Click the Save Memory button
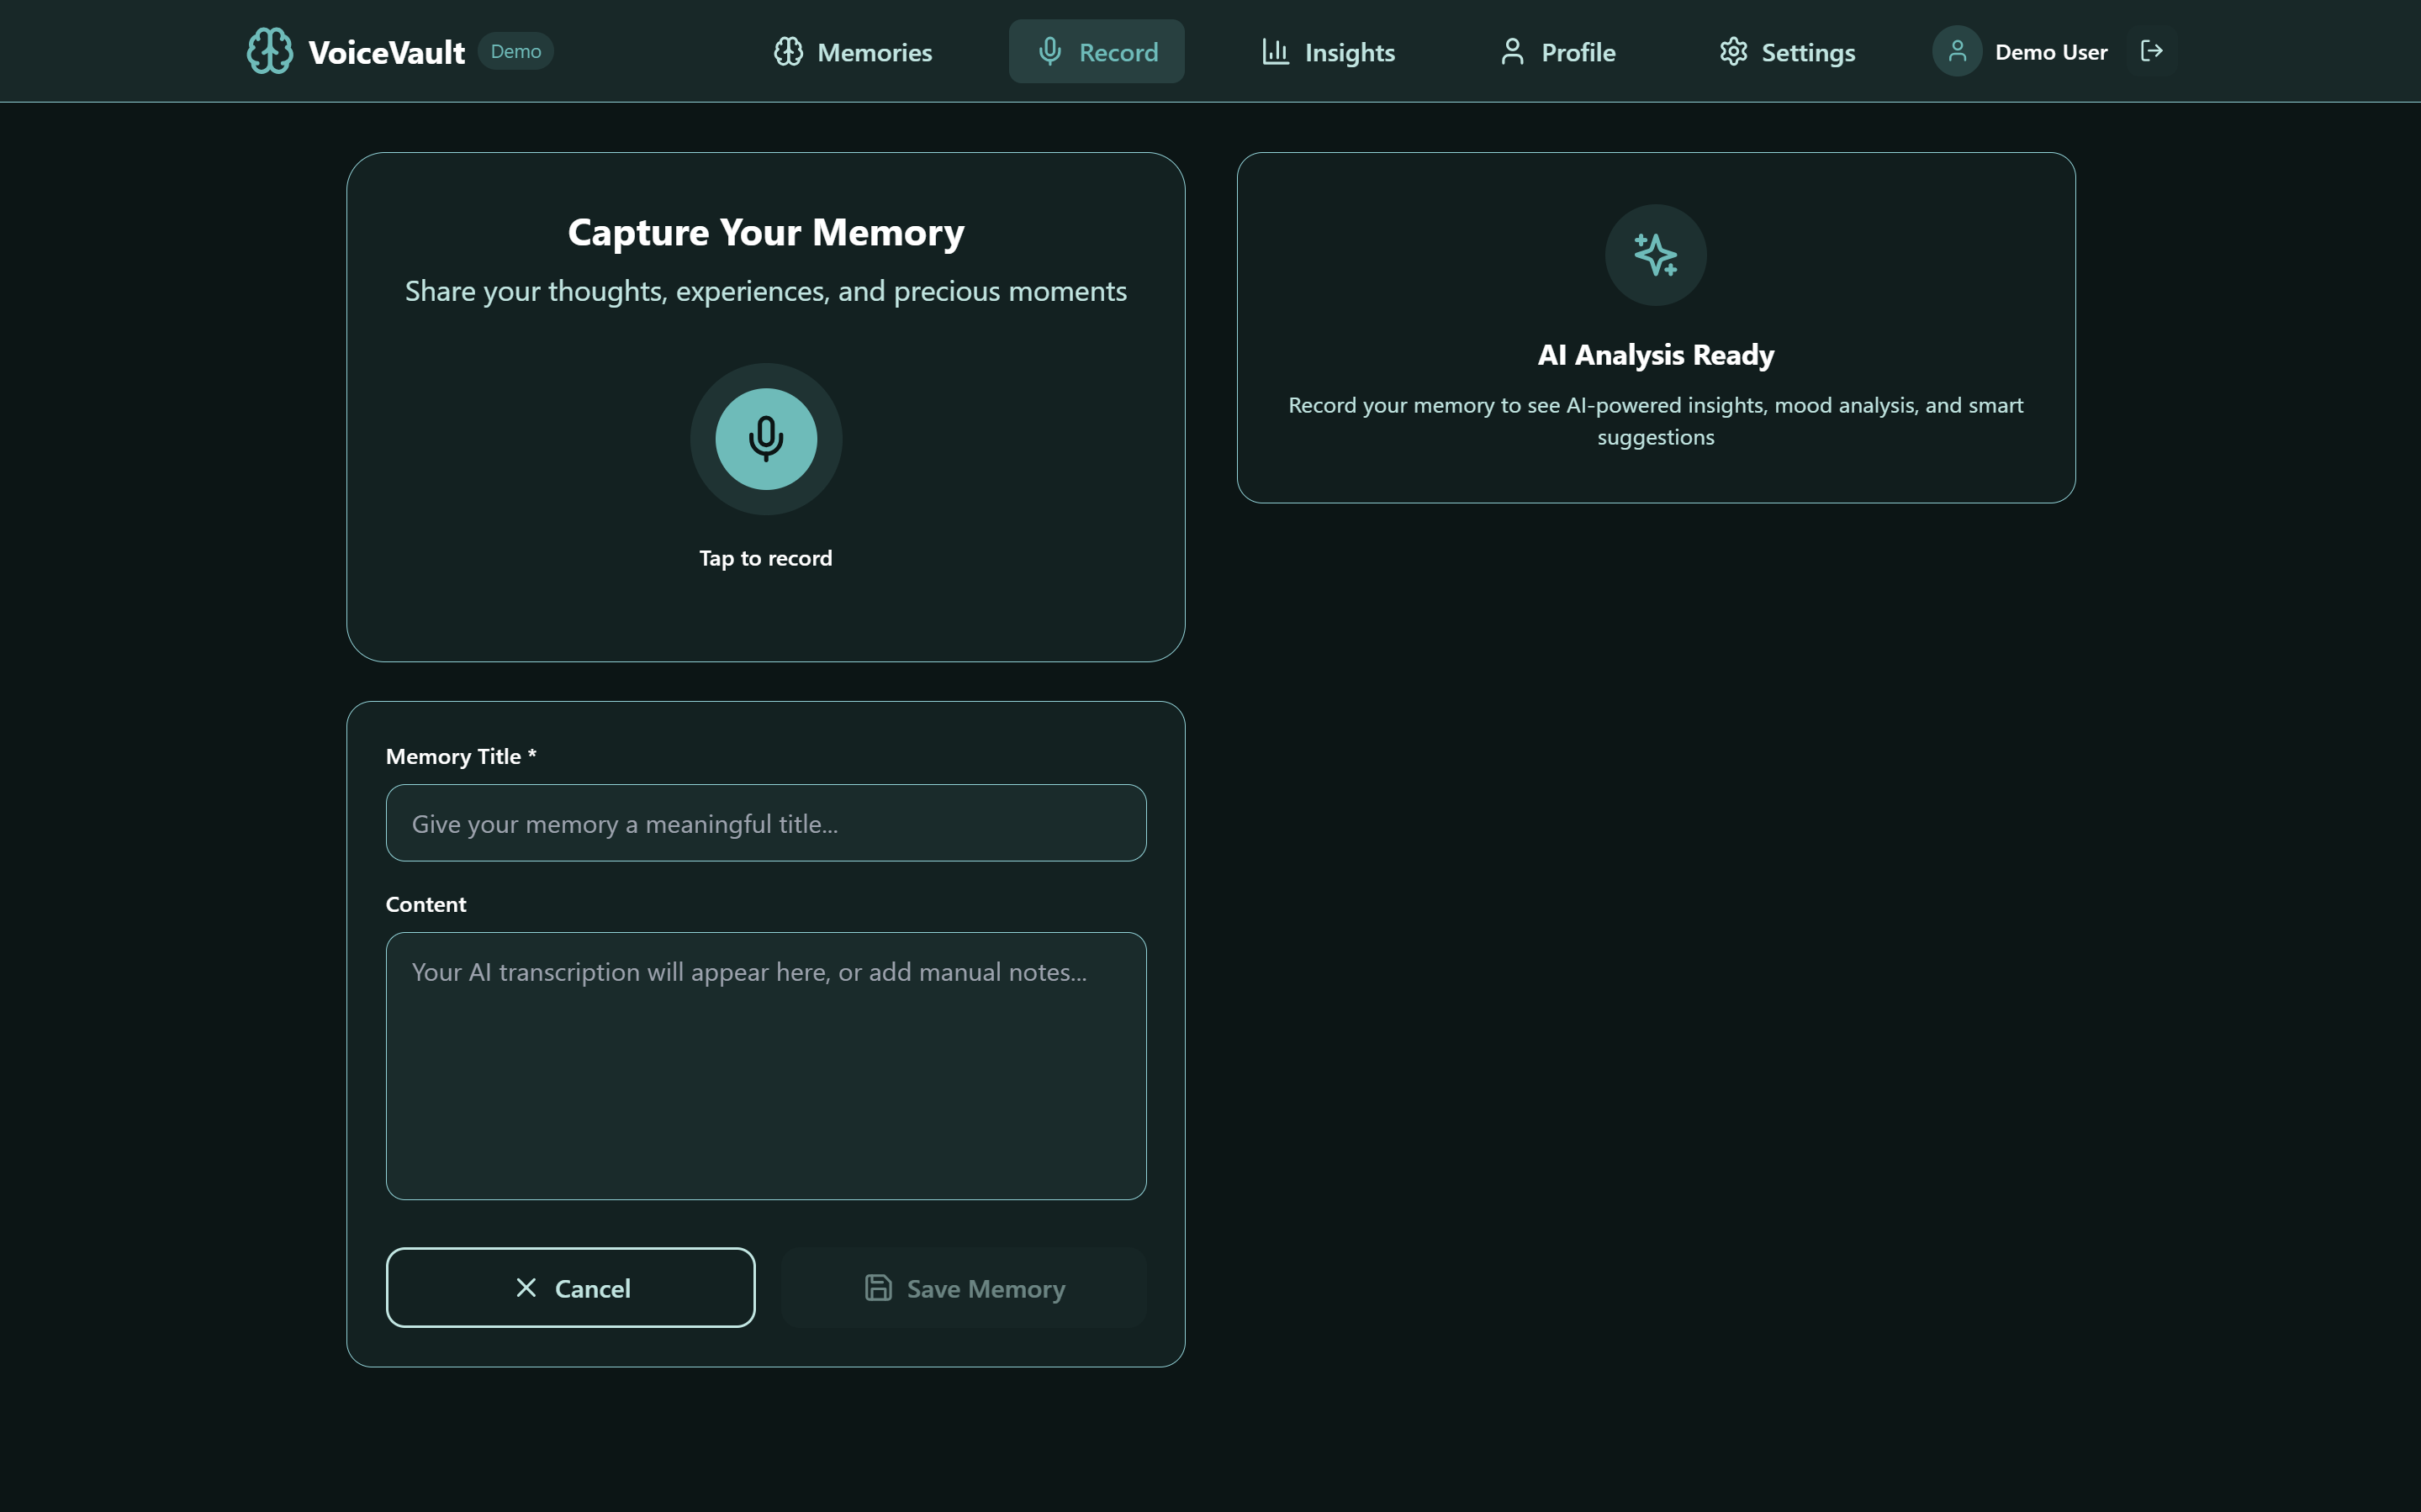 pyautogui.click(x=964, y=1288)
